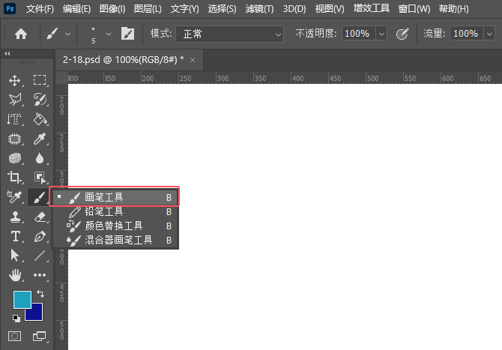Select the Polygonal Lasso tool
This screenshot has height=350, width=502.
[15, 100]
